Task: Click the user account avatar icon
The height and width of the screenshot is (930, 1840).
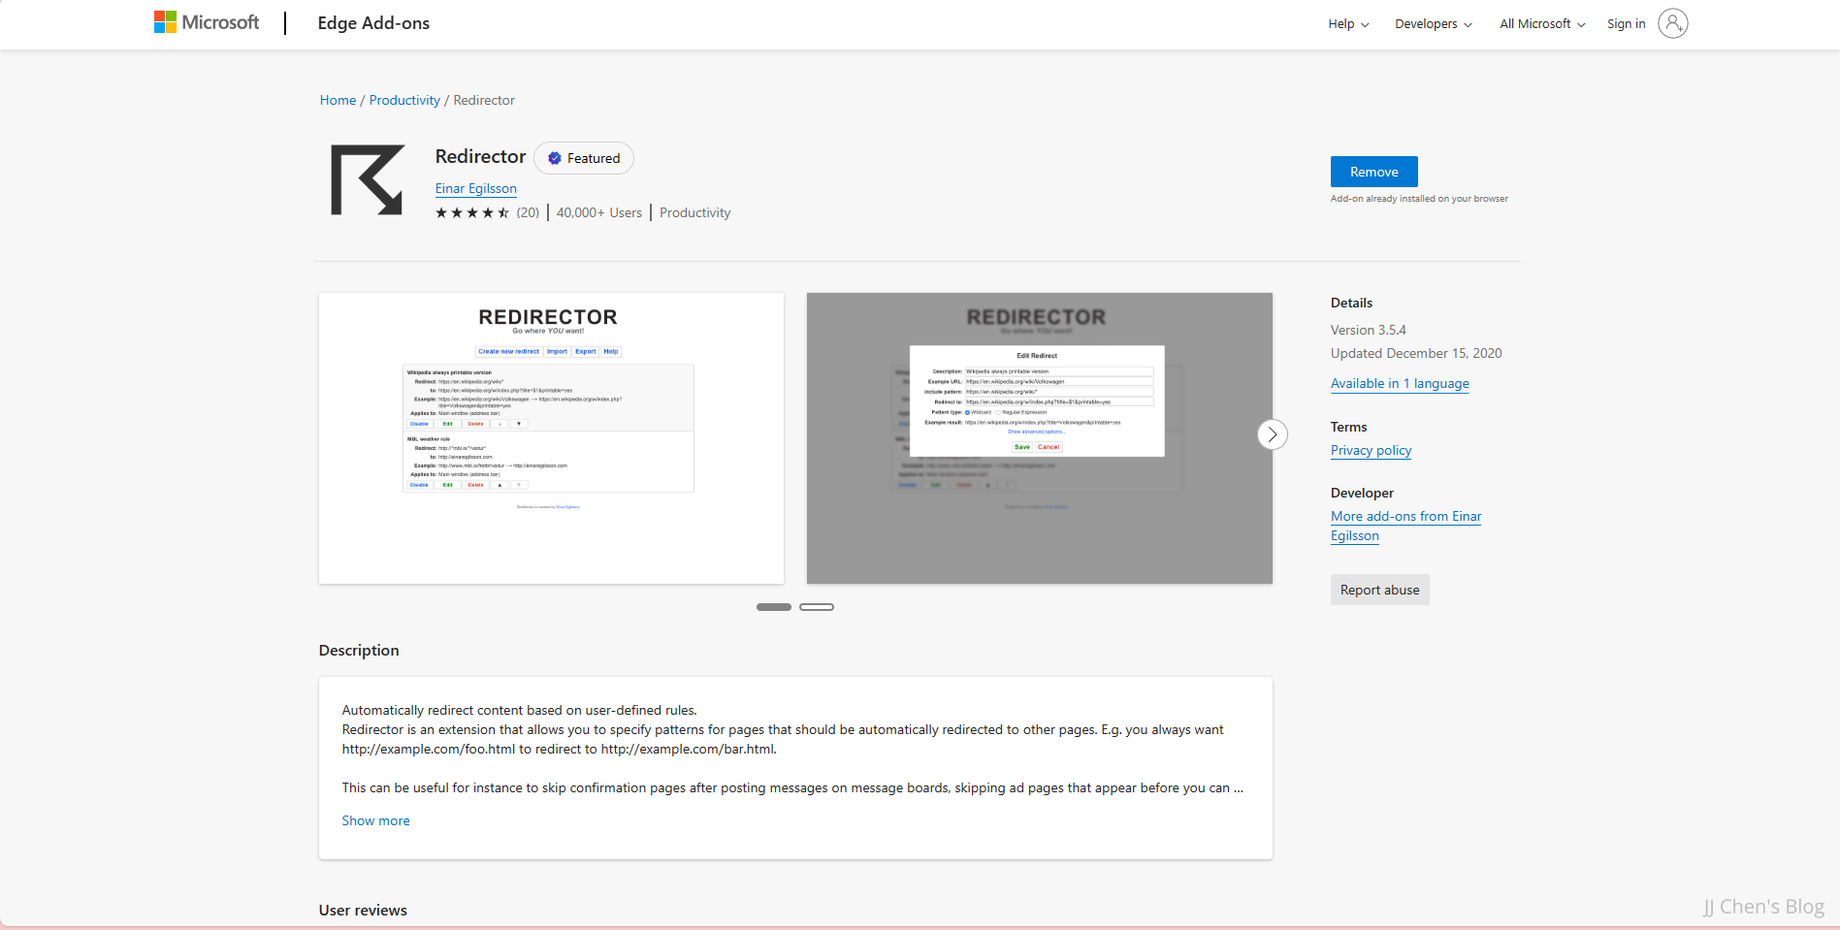Action: click(x=1673, y=23)
